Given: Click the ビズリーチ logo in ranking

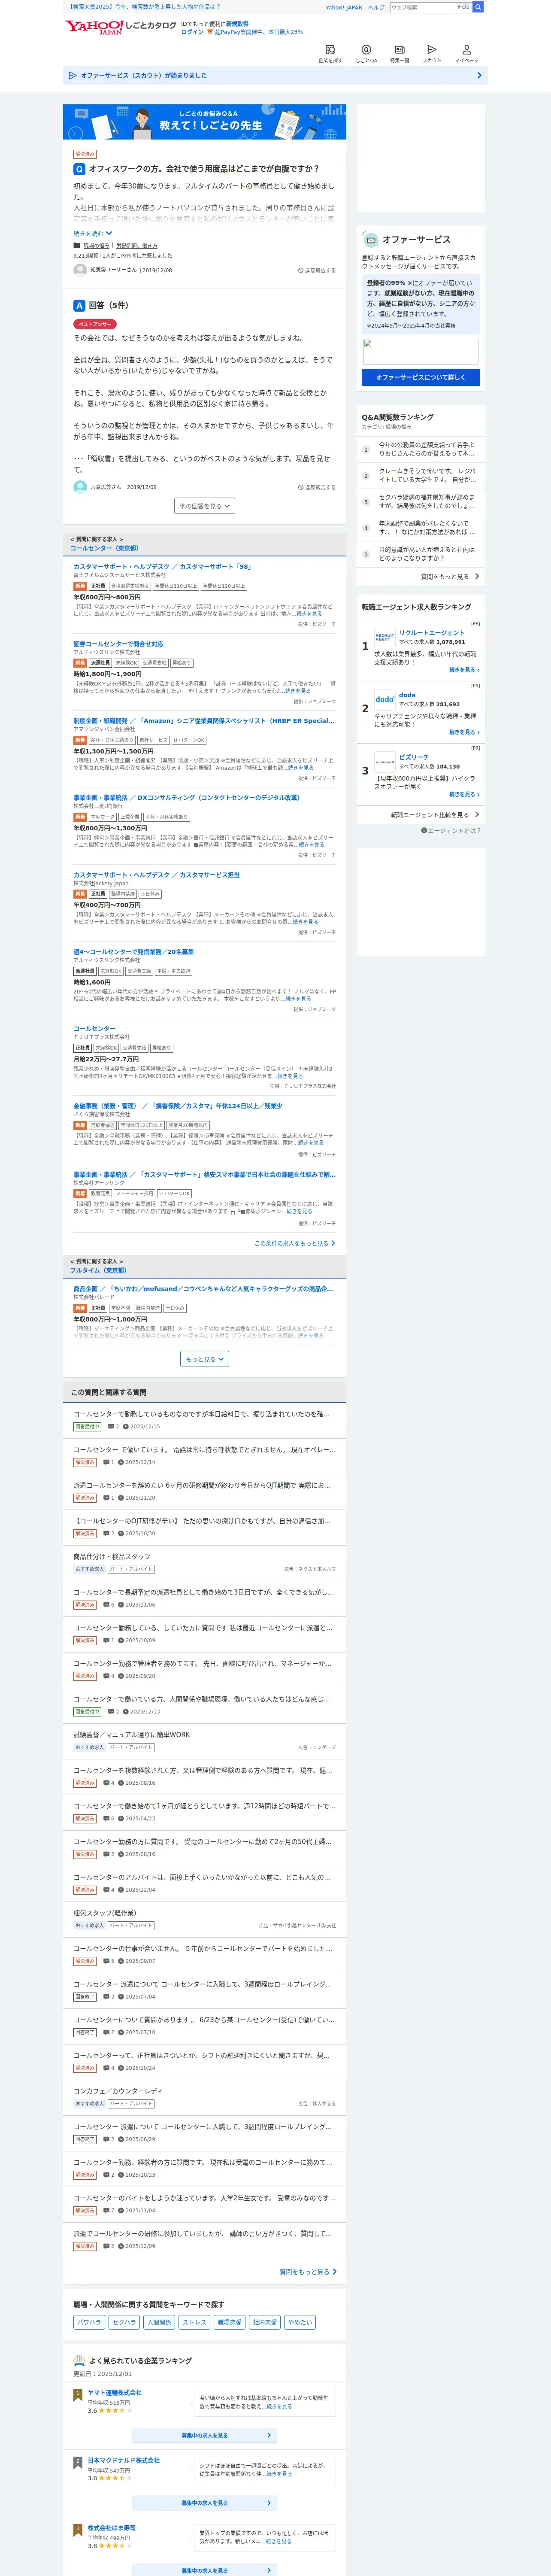Looking at the screenshot, I should [x=385, y=761].
